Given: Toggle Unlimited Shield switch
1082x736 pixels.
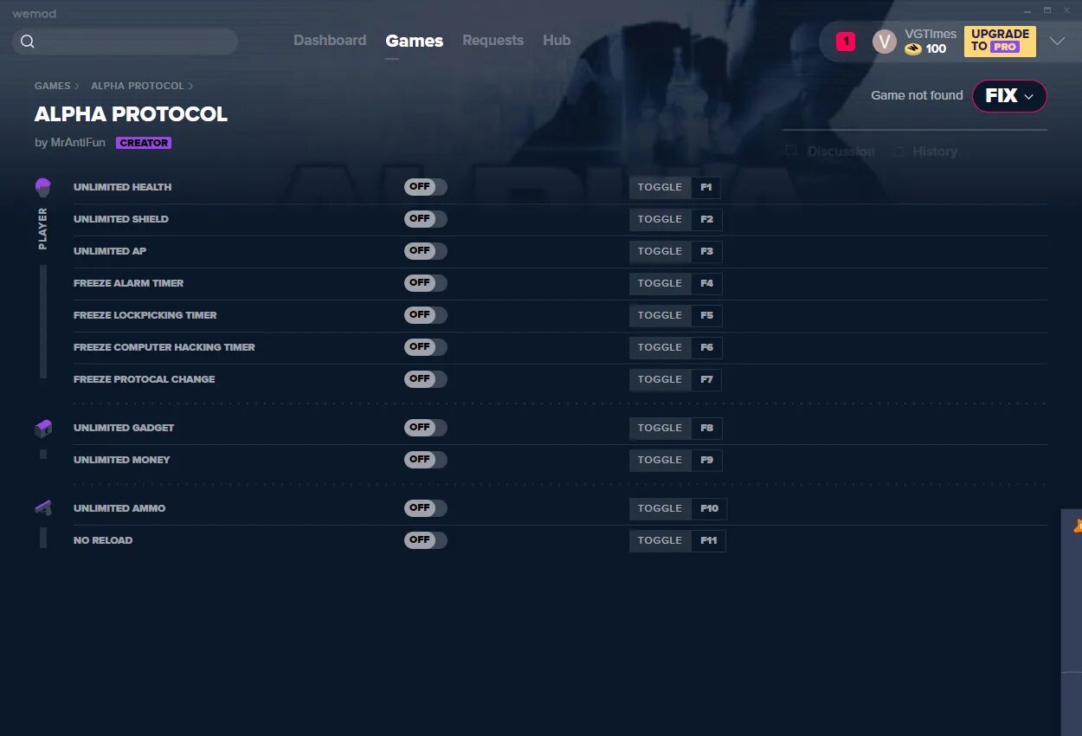Looking at the screenshot, I should click(x=426, y=219).
